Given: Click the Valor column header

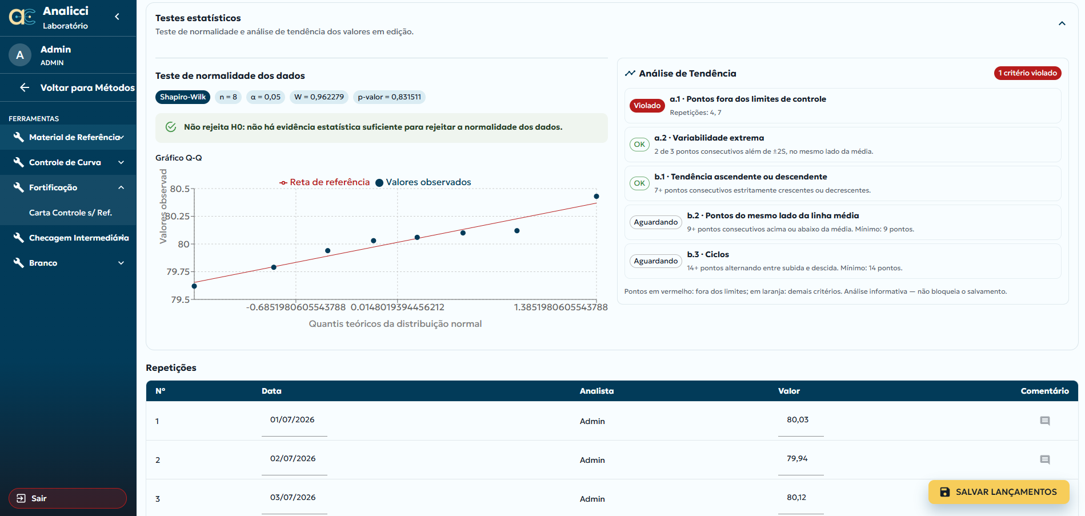Looking at the screenshot, I should pyautogui.click(x=789, y=391).
